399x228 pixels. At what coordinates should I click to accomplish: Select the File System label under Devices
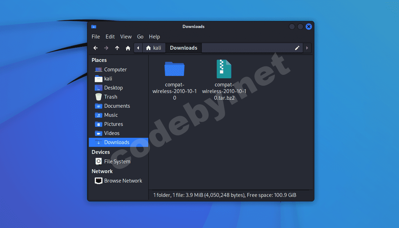click(117, 161)
